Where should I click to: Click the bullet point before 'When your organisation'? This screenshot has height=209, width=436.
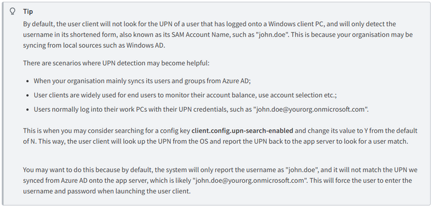tap(27, 82)
